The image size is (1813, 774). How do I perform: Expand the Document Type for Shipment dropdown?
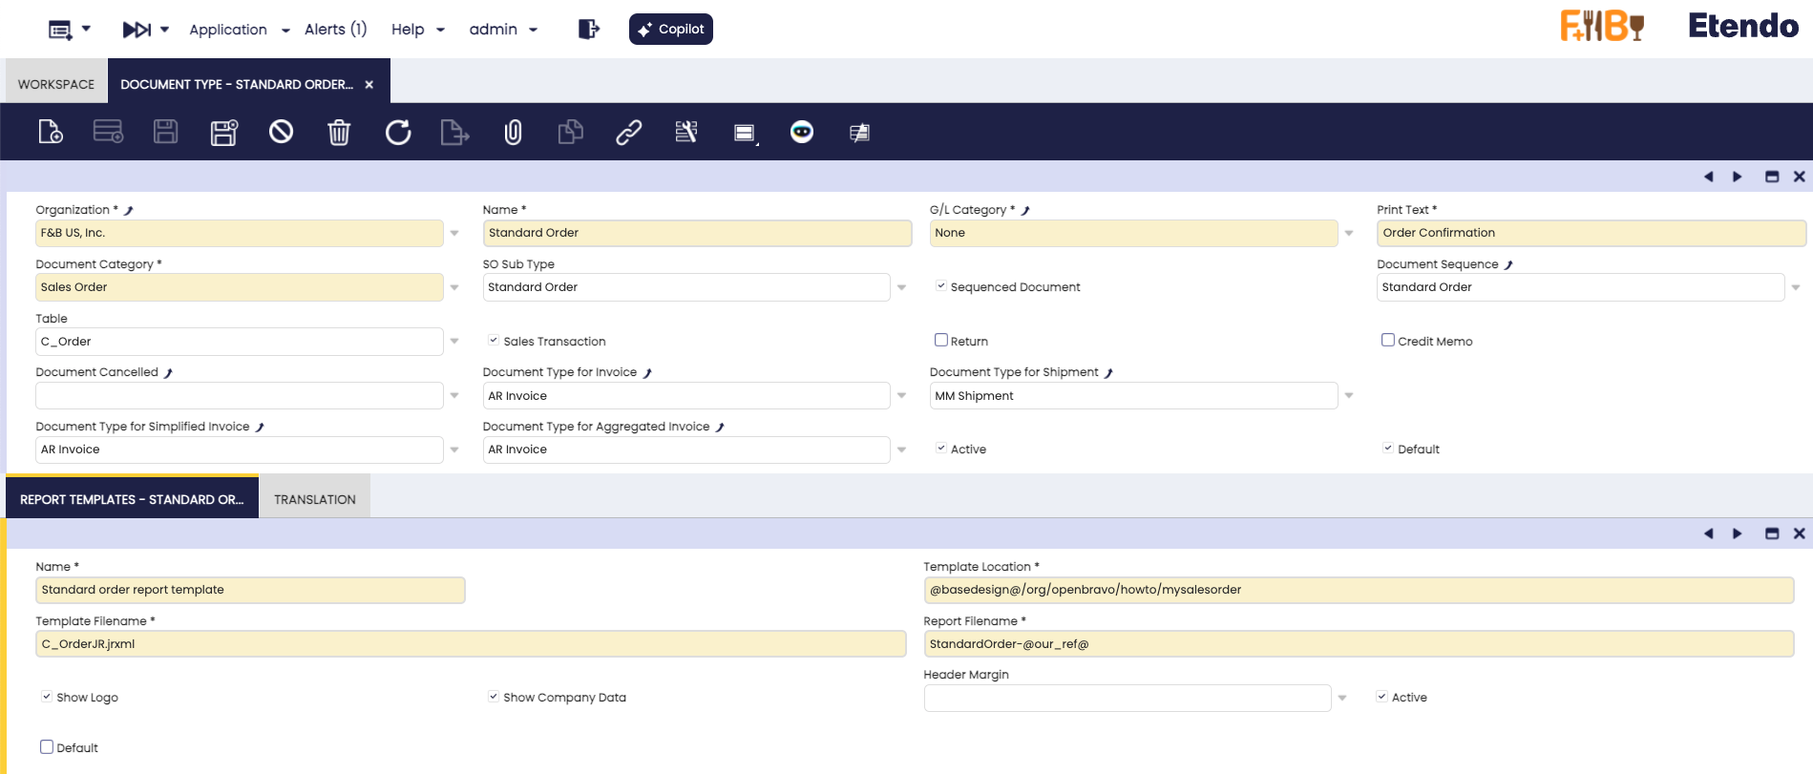tap(1348, 395)
